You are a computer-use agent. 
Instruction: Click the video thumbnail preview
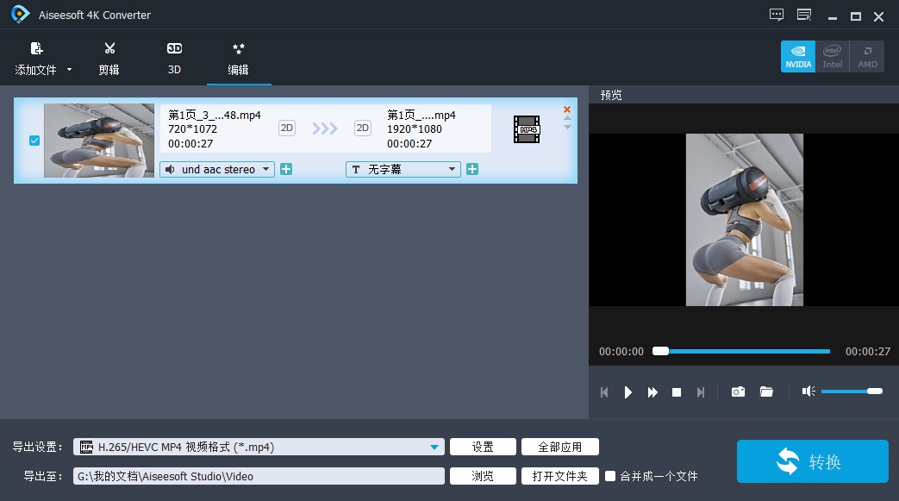pyautogui.click(x=98, y=140)
